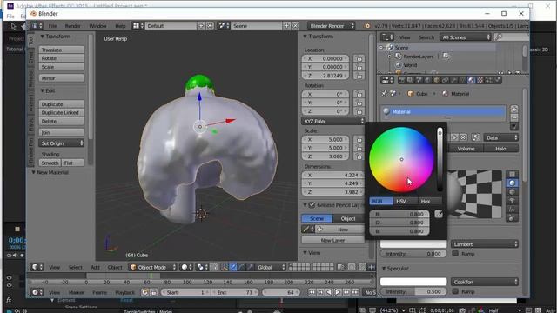Screen dimensions: 557x313
Task: Open the Render properties camera tab icon
Action: tap(402, 80)
